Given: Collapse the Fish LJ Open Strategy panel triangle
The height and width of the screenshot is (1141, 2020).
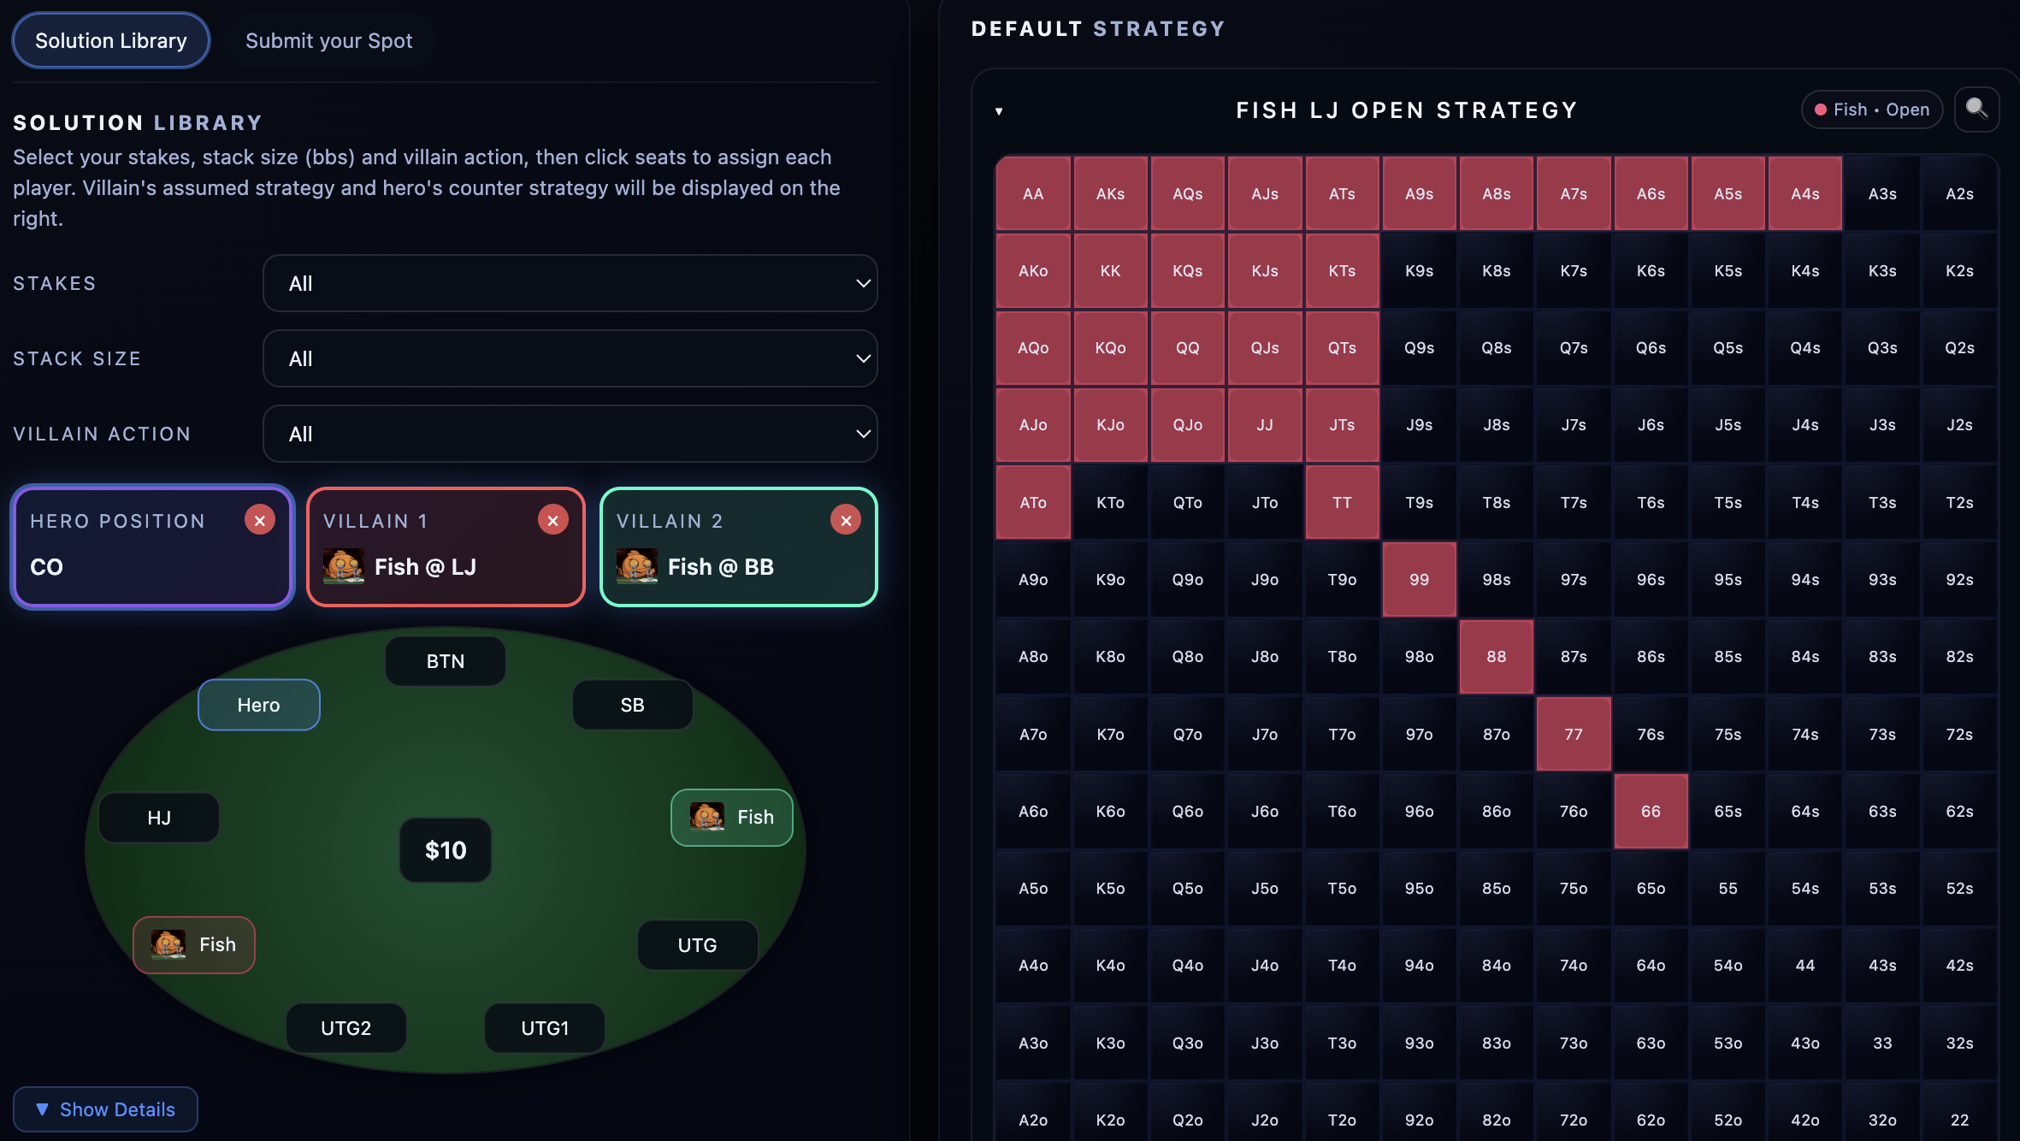Looking at the screenshot, I should [x=999, y=110].
